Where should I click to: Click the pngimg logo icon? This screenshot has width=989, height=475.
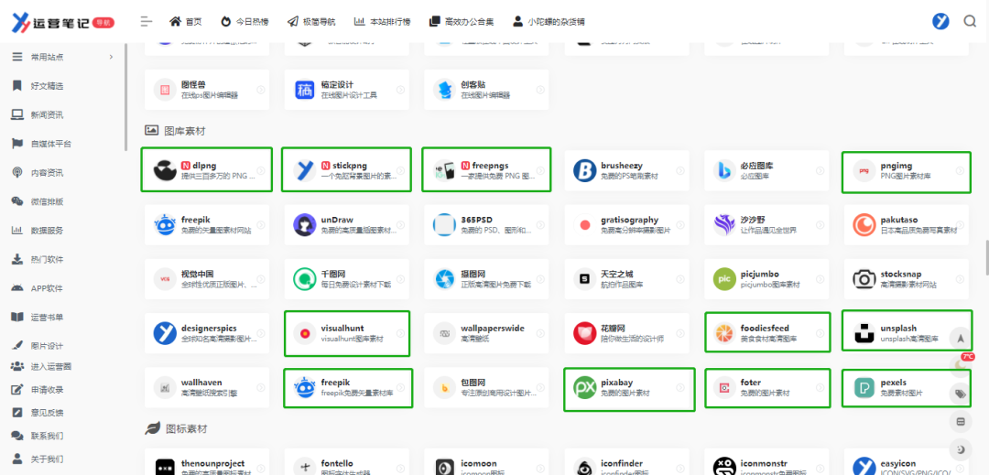point(864,170)
